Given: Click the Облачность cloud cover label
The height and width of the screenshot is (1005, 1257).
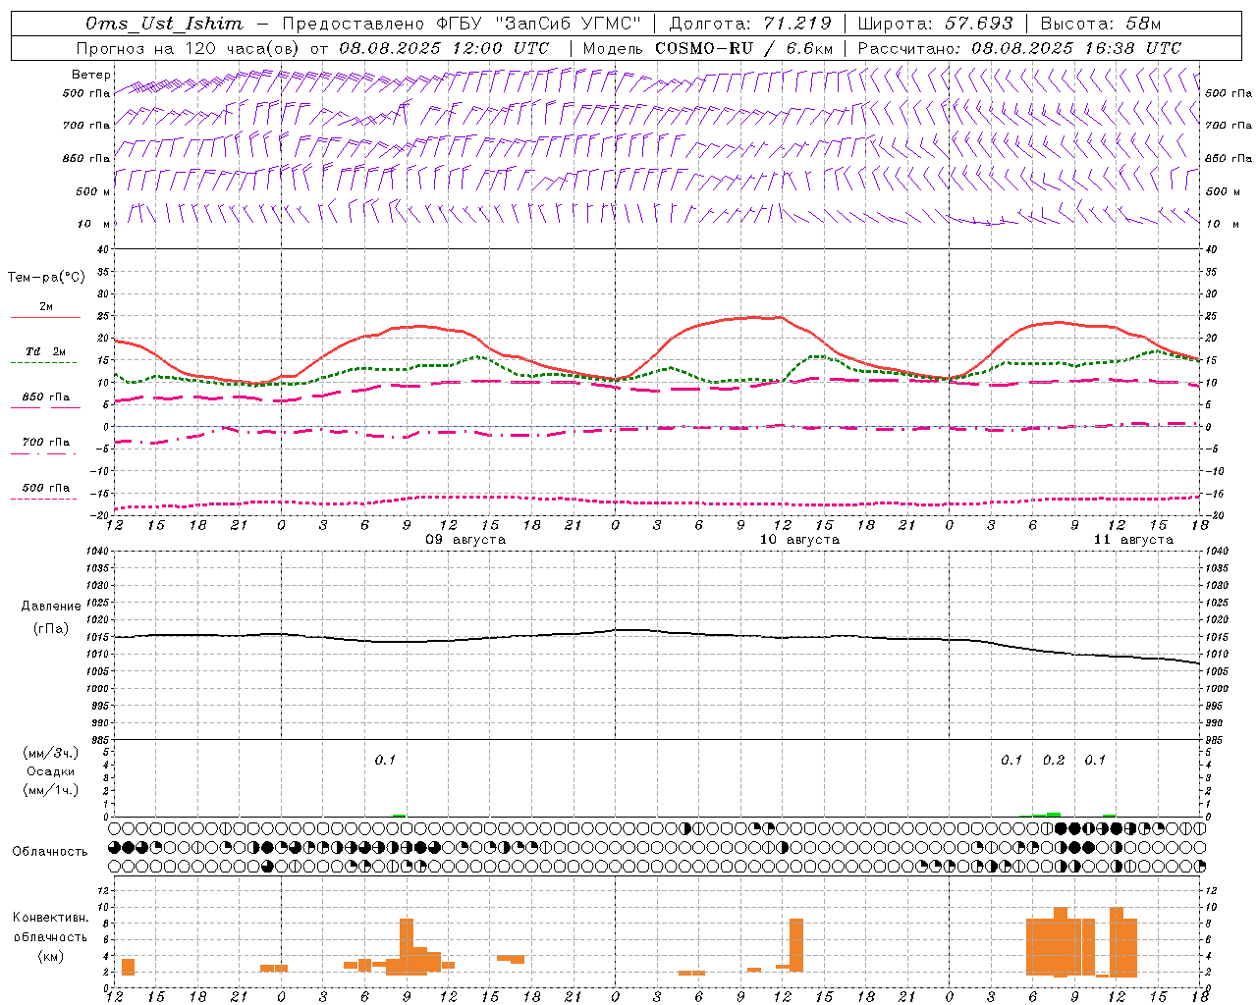Looking at the screenshot, I should pos(50,852).
